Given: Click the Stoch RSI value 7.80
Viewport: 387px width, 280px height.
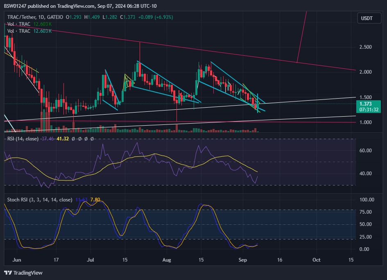Looking at the screenshot, I should [95, 200].
